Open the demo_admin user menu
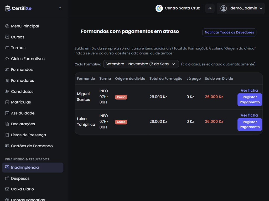This screenshot has width=269, height=201. tap(241, 8)
